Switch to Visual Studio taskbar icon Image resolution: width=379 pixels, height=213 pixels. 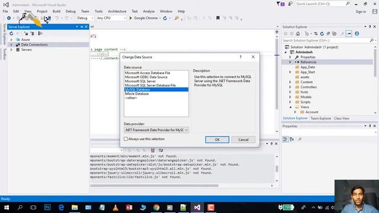[x=197, y=208]
